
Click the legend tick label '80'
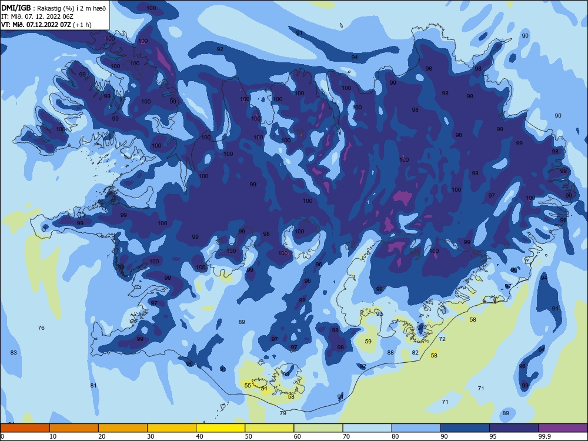pyautogui.click(x=395, y=436)
